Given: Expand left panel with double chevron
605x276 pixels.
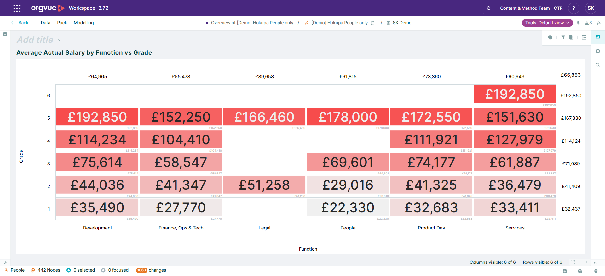Looking at the screenshot, I should click(5, 262).
